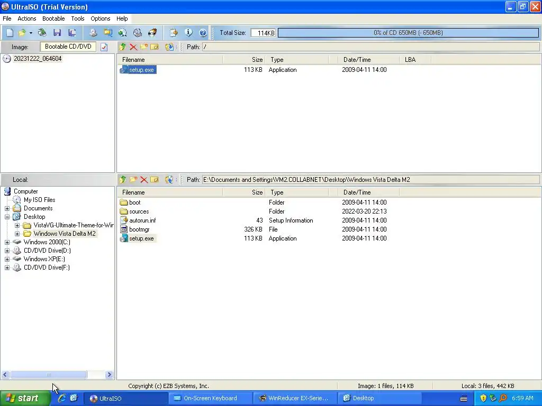542x406 pixels.
Task: Select the boot folder in local list
Action: point(135,202)
